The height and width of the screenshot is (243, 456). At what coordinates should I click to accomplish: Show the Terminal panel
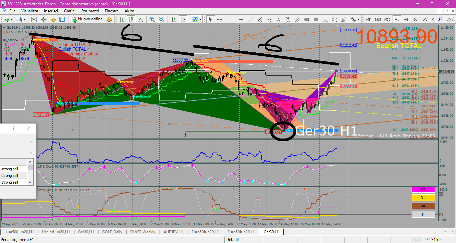click(x=62, y=19)
